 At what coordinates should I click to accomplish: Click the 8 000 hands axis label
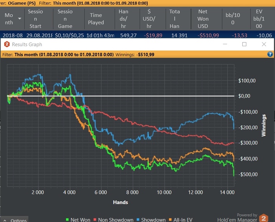132,192
